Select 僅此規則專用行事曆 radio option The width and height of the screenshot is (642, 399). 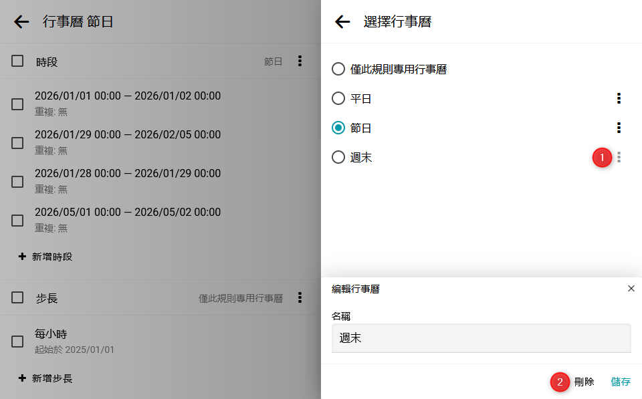(x=338, y=69)
